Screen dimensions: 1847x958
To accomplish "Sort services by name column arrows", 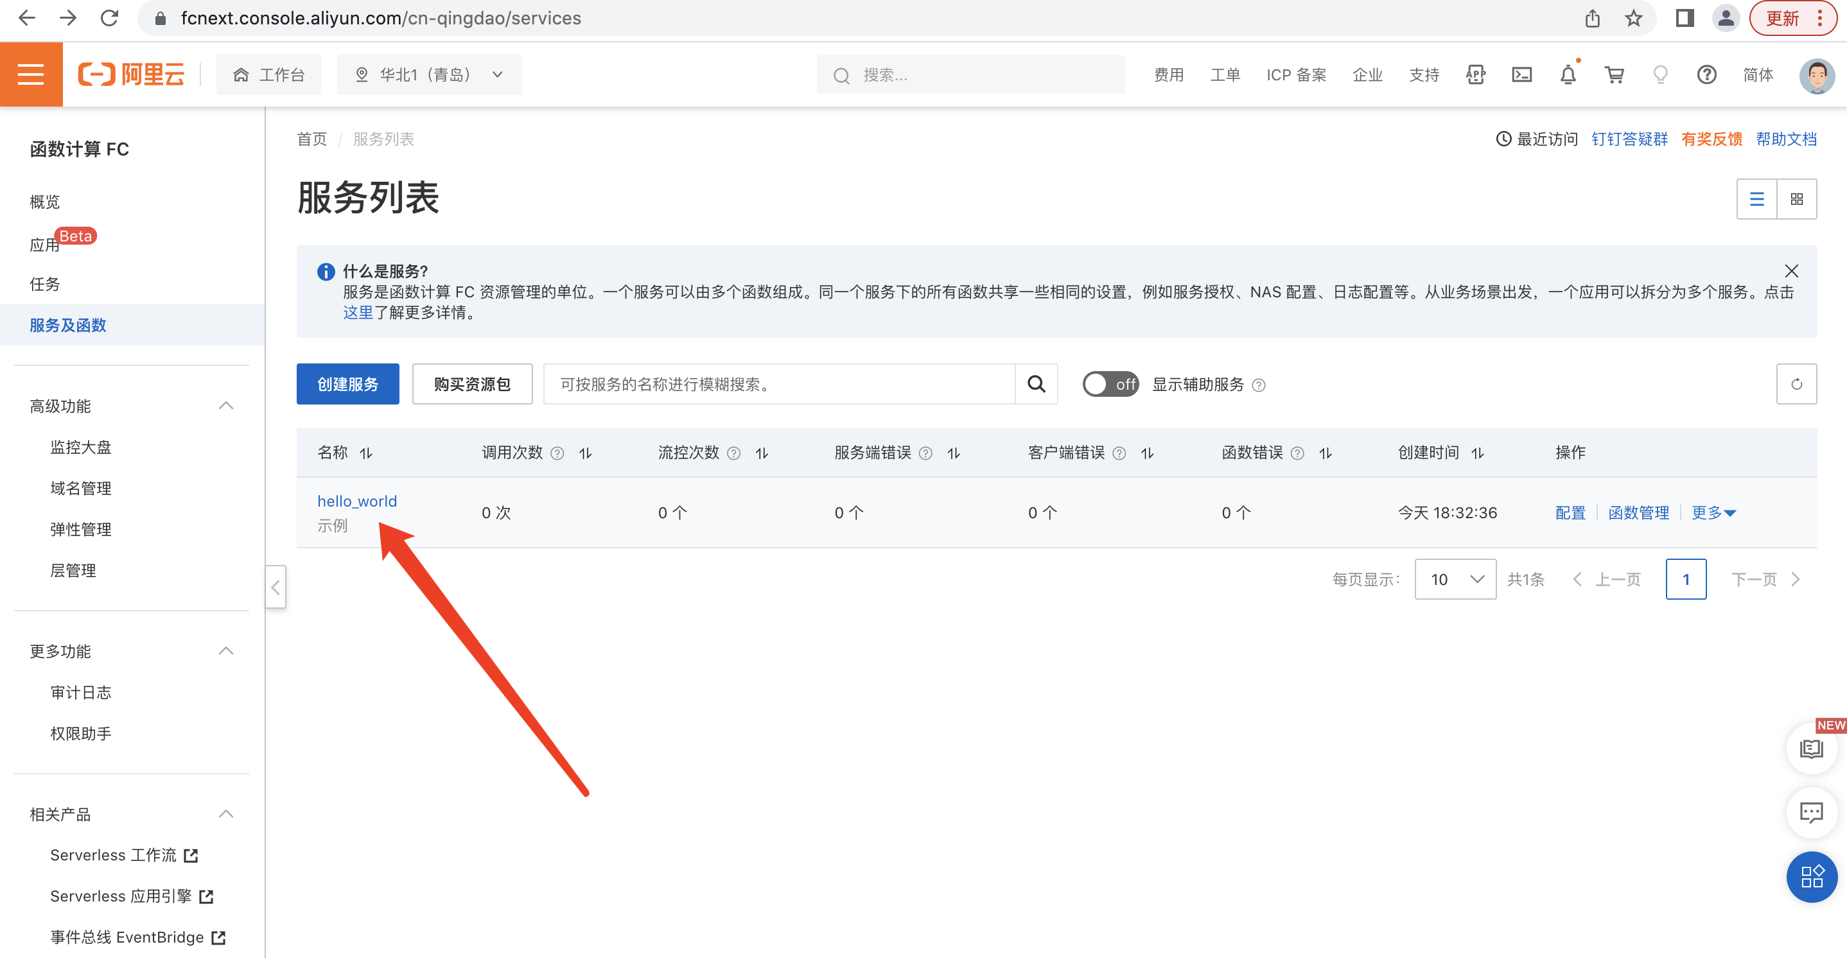I will 367,453.
